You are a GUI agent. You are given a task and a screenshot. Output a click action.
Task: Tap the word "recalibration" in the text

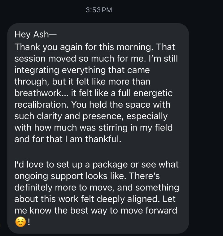40,105
